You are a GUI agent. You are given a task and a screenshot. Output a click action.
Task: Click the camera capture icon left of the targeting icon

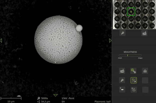coord(122,71)
